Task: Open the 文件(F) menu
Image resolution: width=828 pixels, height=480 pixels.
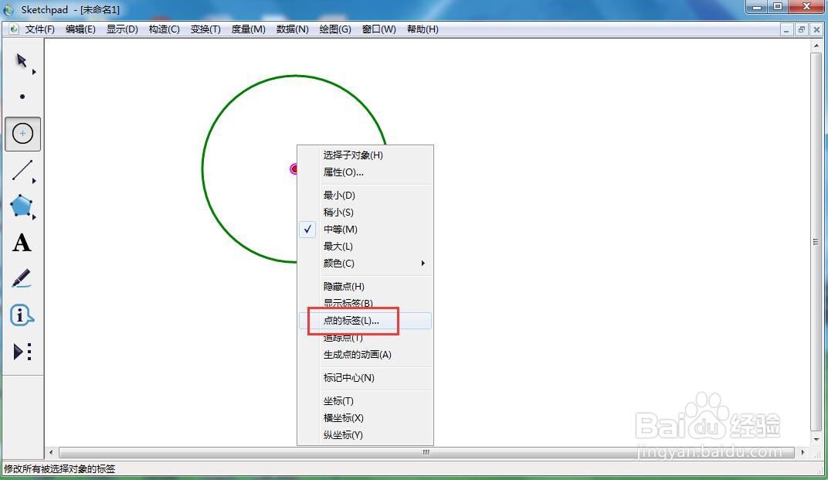Action: [x=39, y=29]
